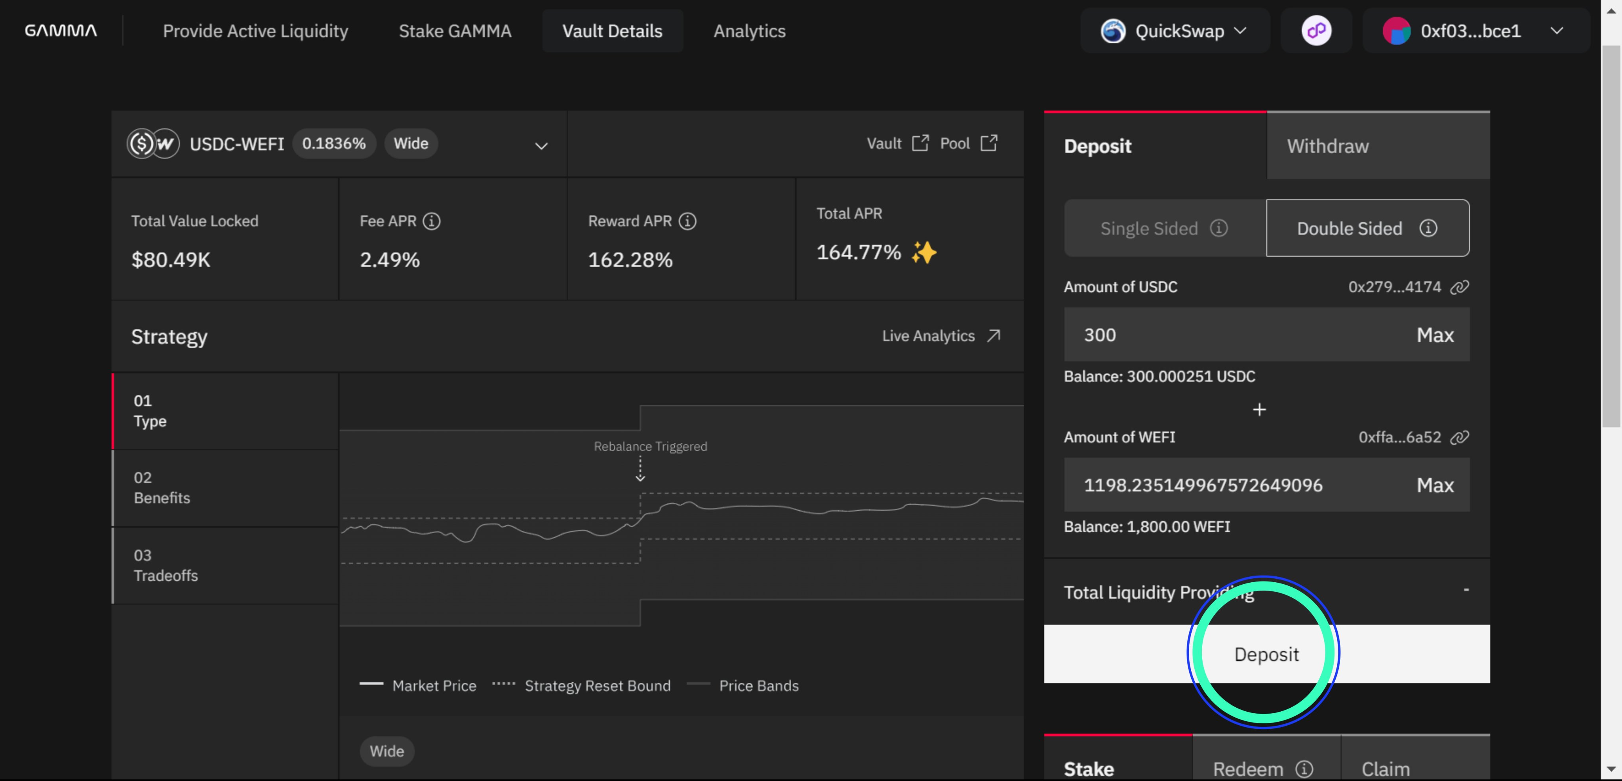
Task: Click the 0x279...4174 USDC contract address
Action: [x=1394, y=287]
